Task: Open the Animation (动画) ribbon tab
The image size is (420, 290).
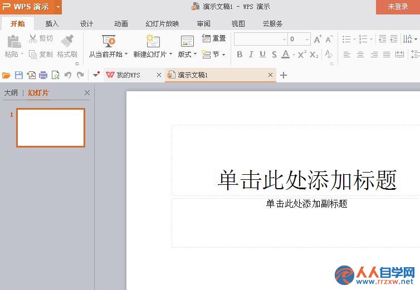Action: (x=121, y=23)
